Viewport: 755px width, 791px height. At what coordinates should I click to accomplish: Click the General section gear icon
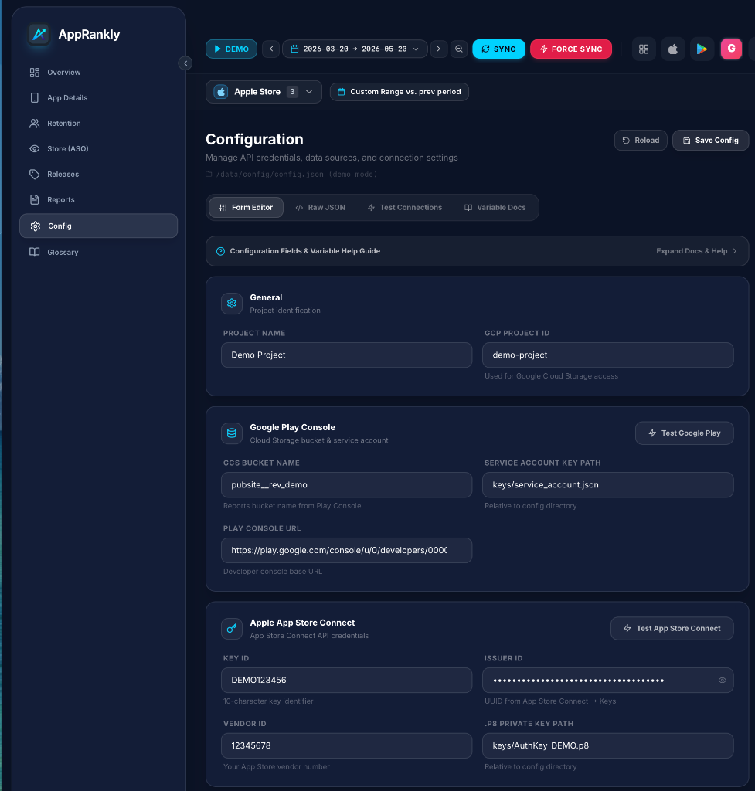tap(232, 303)
